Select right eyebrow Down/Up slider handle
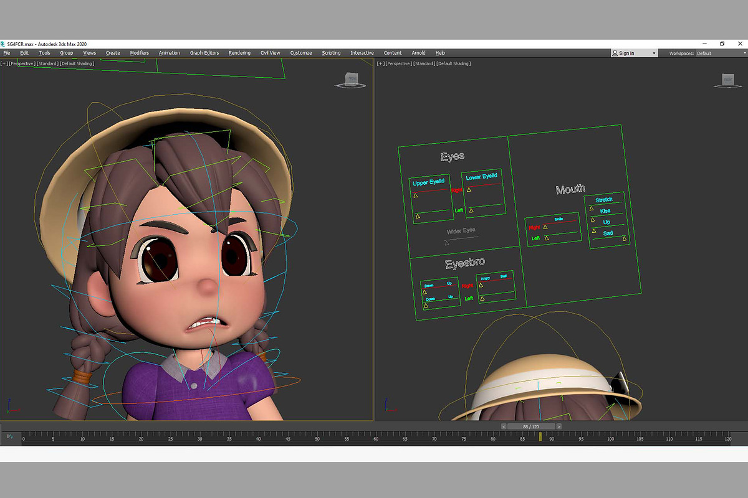The height and width of the screenshot is (498, 748). pyautogui.click(x=424, y=292)
